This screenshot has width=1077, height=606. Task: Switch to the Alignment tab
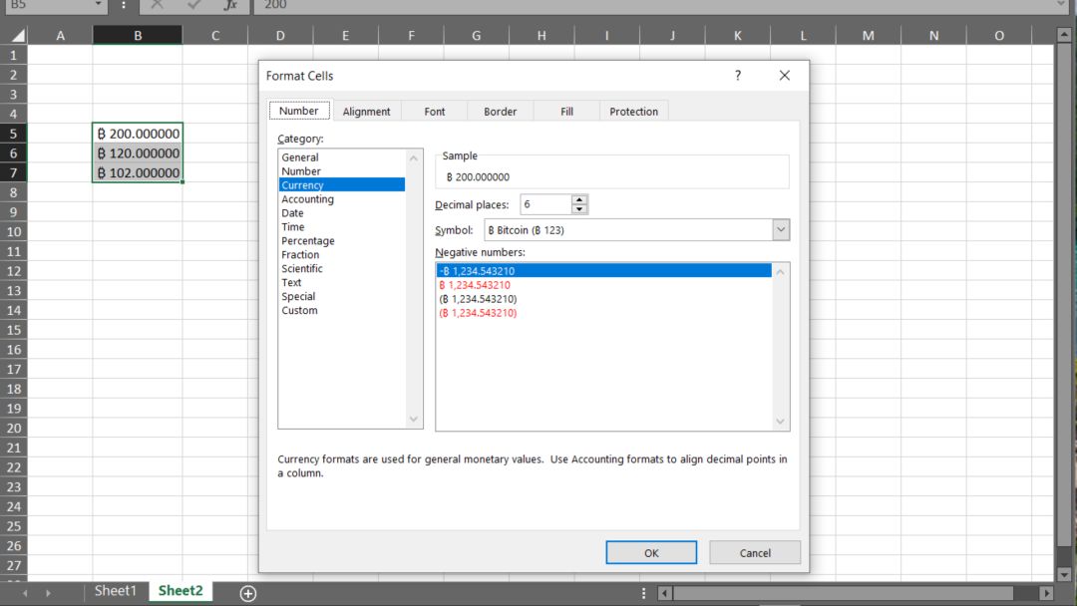click(366, 112)
